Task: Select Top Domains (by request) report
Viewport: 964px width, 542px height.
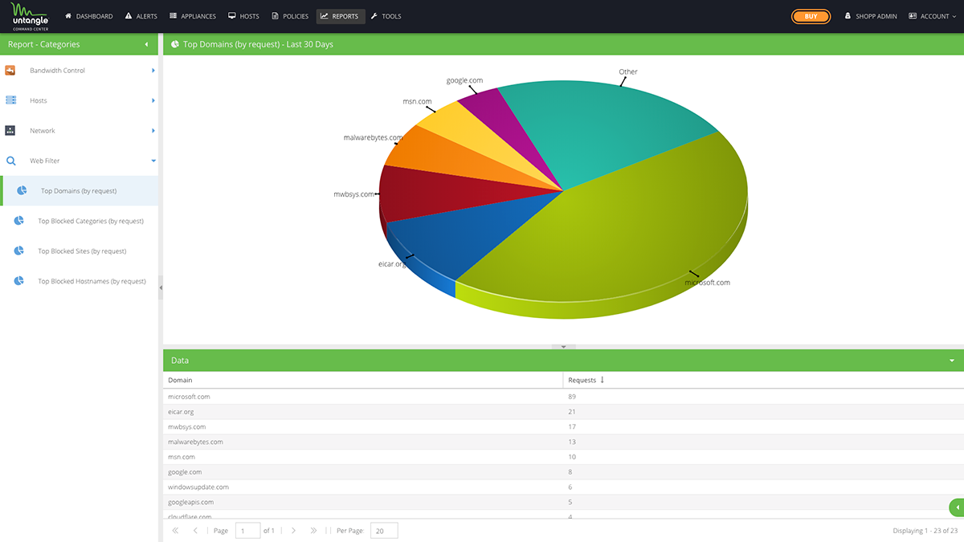Action: click(x=80, y=191)
